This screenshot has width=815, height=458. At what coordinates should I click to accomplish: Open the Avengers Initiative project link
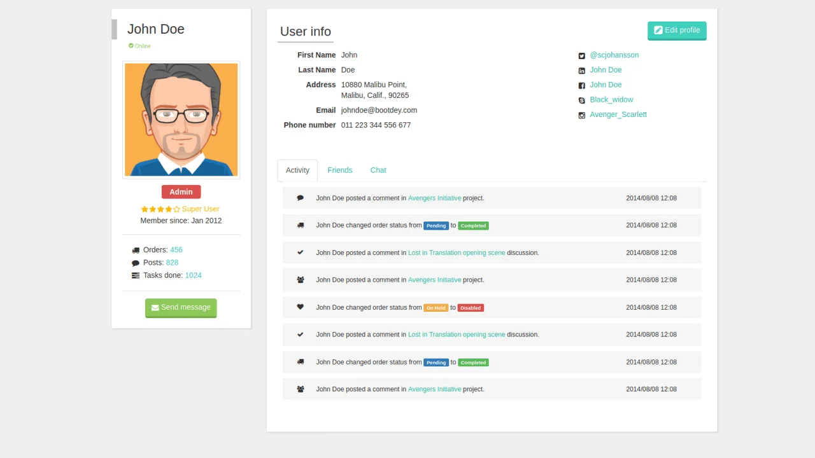pos(434,198)
